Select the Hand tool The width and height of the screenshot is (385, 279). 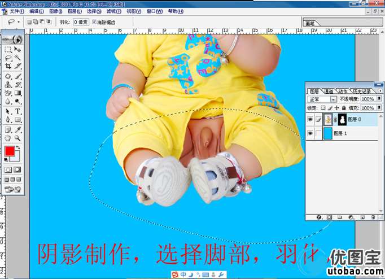pyautogui.click(x=8, y=138)
